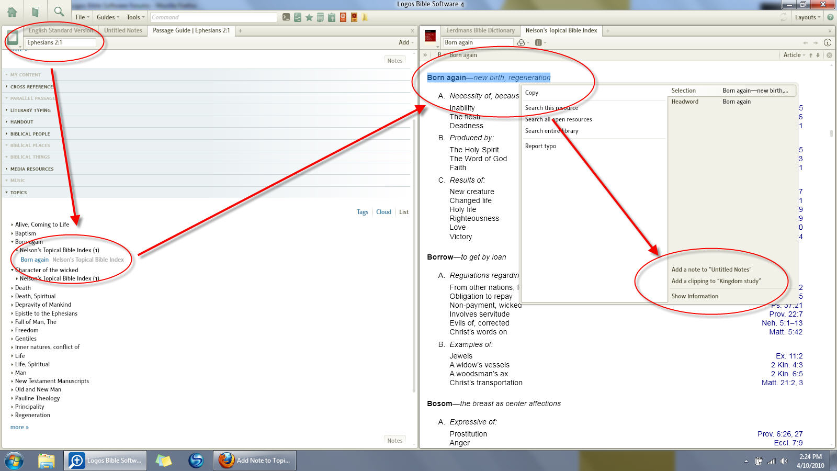837x471 pixels.
Task: Click the Help question mark icon
Action: (830, 17)
